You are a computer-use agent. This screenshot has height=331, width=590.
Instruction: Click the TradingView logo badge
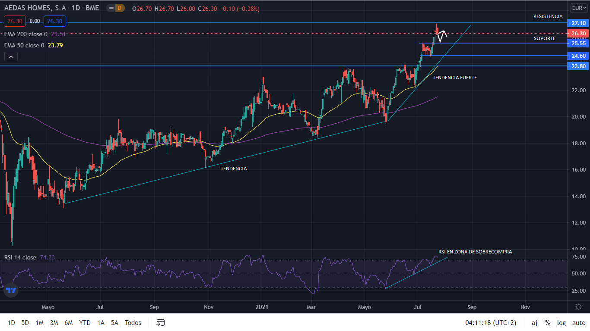click(x=11, y=290)
